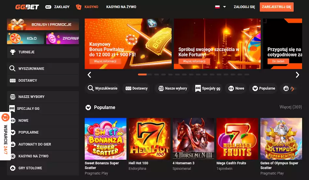The width and height of the screenshot is (309, 180).
Task: Click the Nowe filter chip
Action: click(x=236, y=88)
